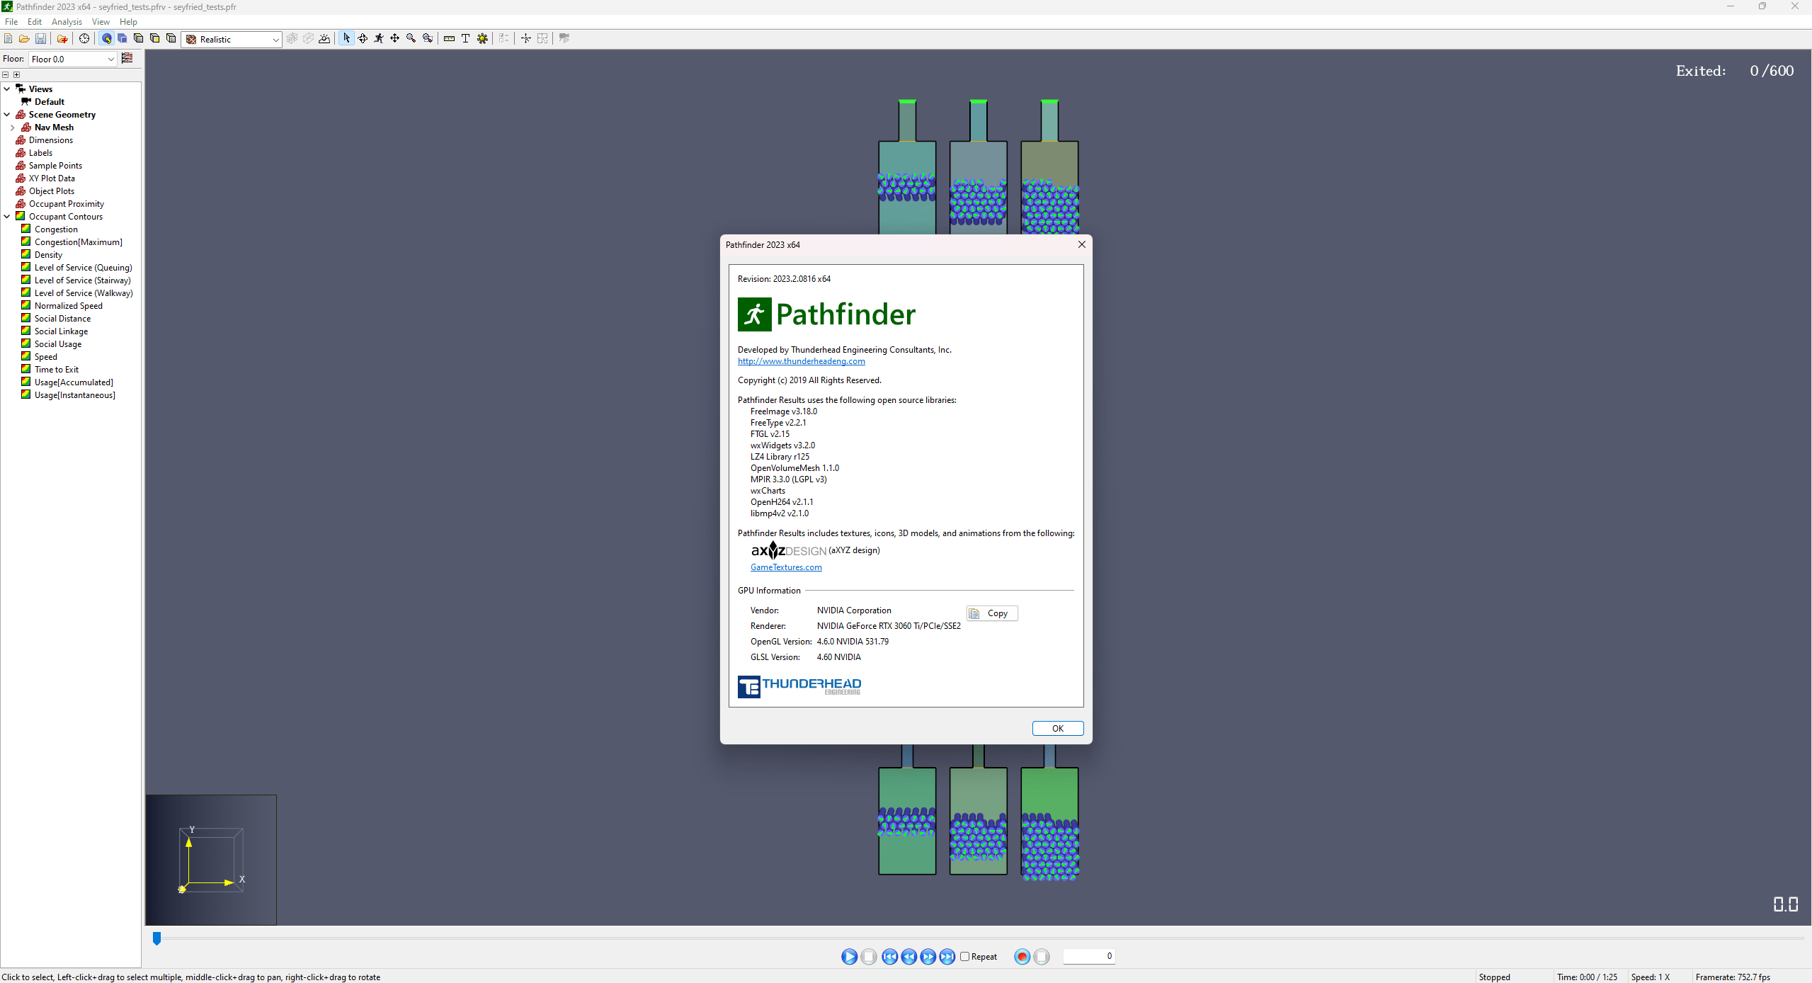Choose the text label tool
The width and height of the screenshot is (1812, 983).
point(465,38)
